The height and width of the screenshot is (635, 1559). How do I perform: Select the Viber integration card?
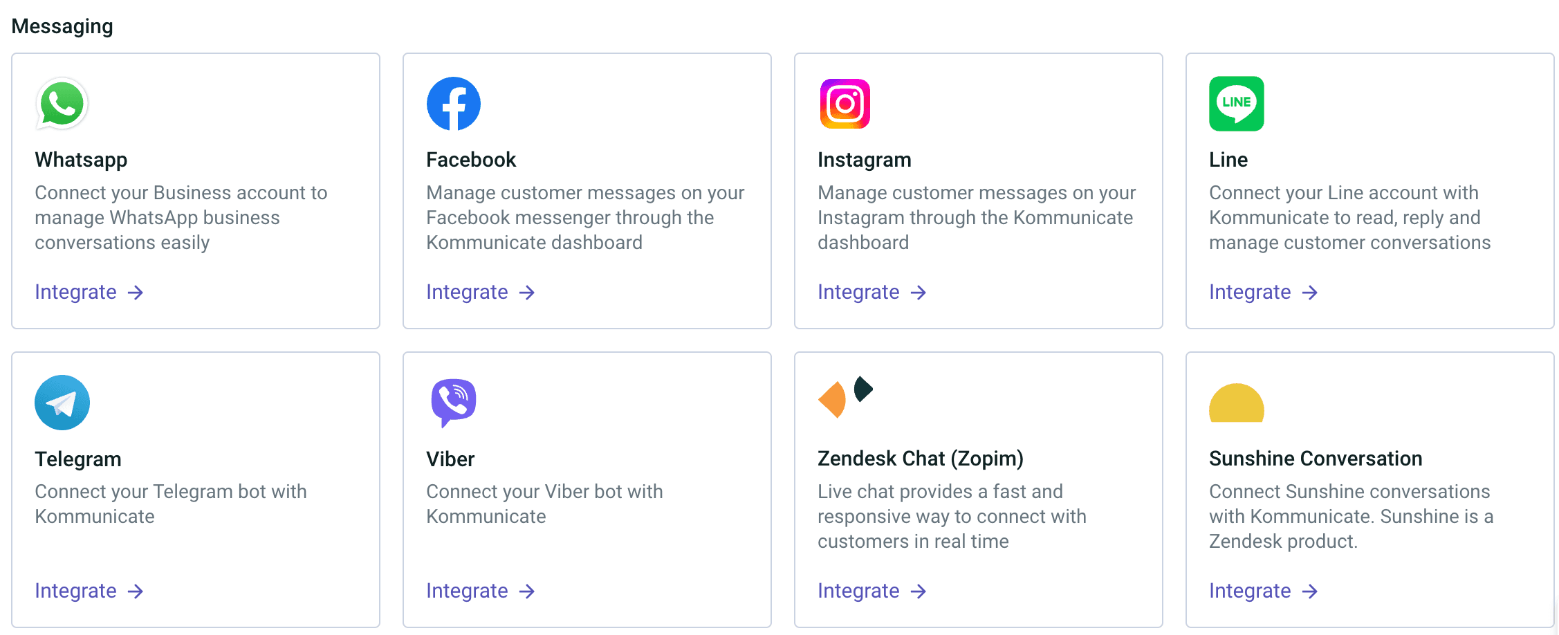(x=587, y=489)
